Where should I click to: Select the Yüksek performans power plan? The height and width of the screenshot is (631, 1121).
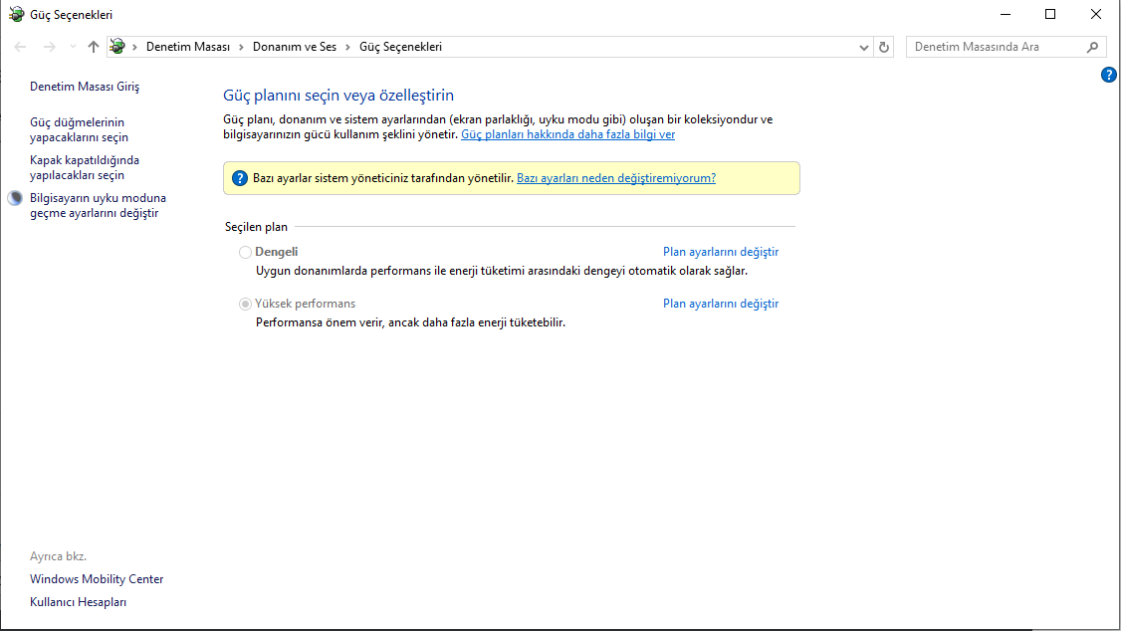point(245,305)
